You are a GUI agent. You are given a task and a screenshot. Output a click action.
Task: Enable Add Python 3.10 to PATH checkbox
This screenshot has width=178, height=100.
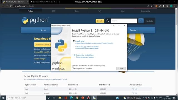(x=73, y=68)
